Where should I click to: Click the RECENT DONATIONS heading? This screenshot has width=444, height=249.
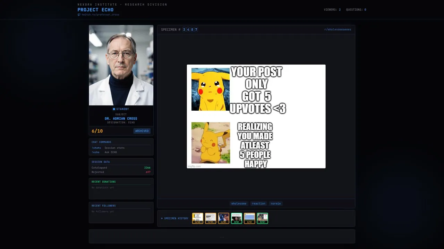[104, 182]
